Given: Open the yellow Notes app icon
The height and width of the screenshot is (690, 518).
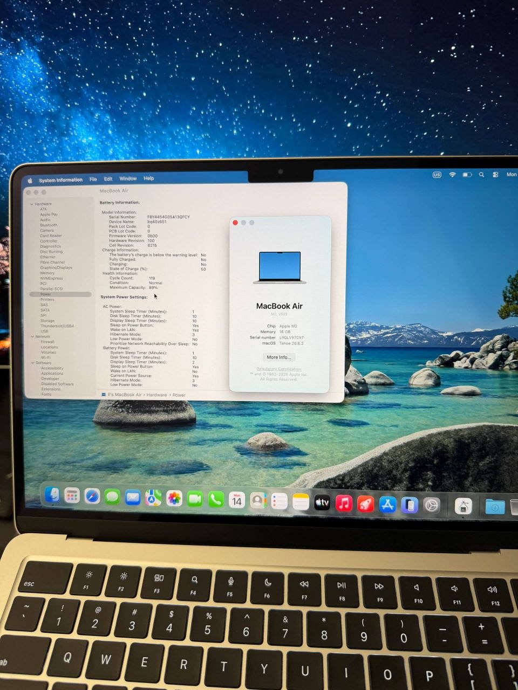Looking at the screenshot, I should point(301,502).
